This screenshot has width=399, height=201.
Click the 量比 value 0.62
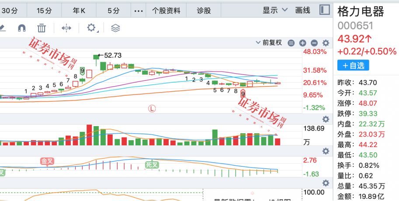[x=366, y=176]
